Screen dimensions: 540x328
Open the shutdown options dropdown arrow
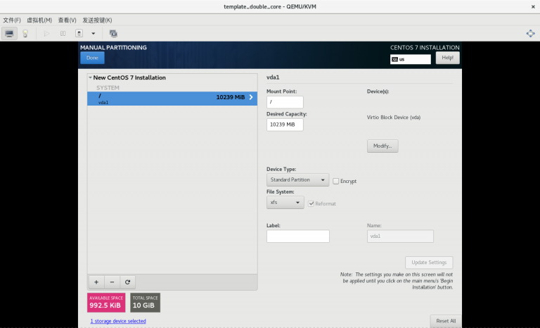(93, 34)
